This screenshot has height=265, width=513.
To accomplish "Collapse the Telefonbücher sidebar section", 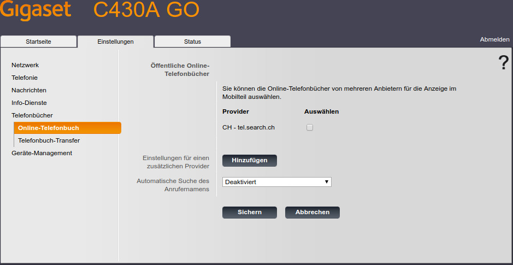I will 32,115.
